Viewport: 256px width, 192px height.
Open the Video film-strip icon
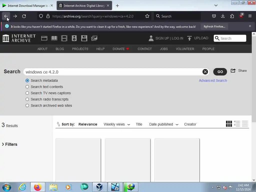click(64, 38)
